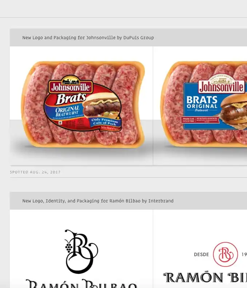The image size is (247, 288).
Task: Click the old Ramón Bilbao wordmark text
Action: 81,284
